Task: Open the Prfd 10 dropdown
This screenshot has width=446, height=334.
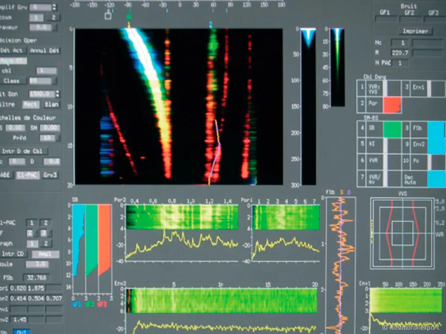Action: click(x=50, y=138)
